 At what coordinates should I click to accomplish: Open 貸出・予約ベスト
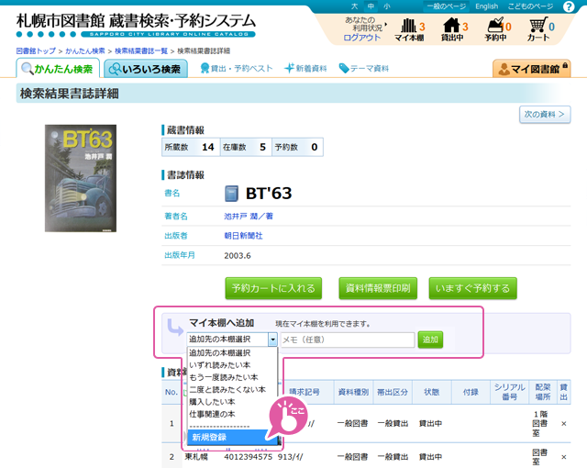pyautogui.click(x=237, y=69)
